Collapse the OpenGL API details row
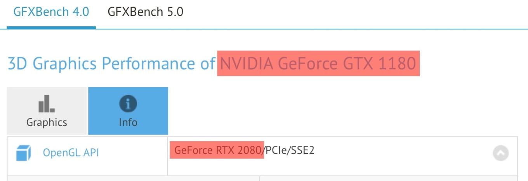The height and width of the screenshot is (181, 528). (x=501, y=153)
